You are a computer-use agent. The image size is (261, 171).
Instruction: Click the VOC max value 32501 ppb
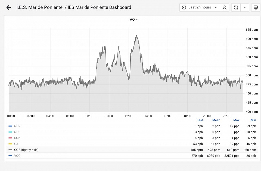[x=232, y=156]
